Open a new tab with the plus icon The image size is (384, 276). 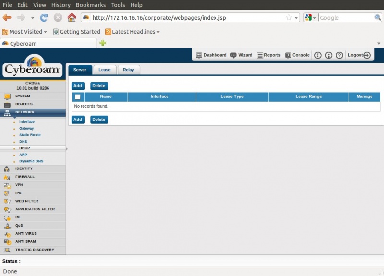pyautogui.click(x=103, y=43)
